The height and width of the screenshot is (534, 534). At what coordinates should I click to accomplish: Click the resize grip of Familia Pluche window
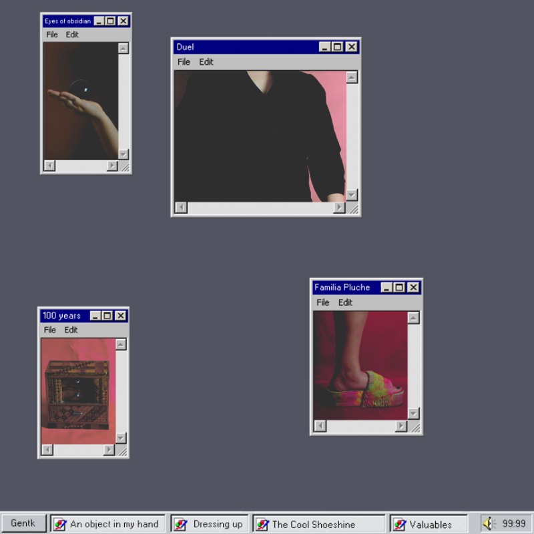point(415,427)
